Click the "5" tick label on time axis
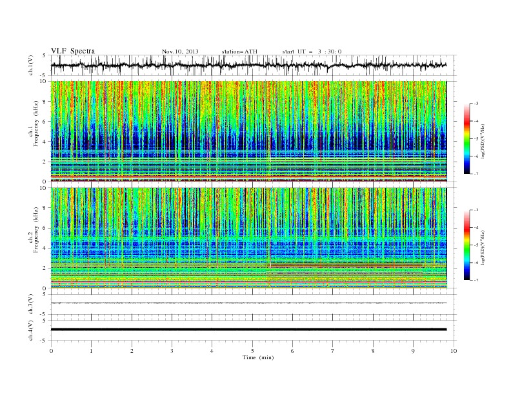 [x=252, y=351]
